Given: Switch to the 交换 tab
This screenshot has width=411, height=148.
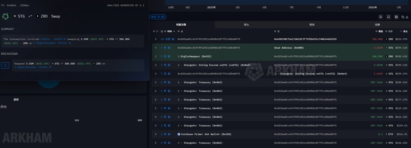Looking at the screenshot, I should tap(377, 25).
